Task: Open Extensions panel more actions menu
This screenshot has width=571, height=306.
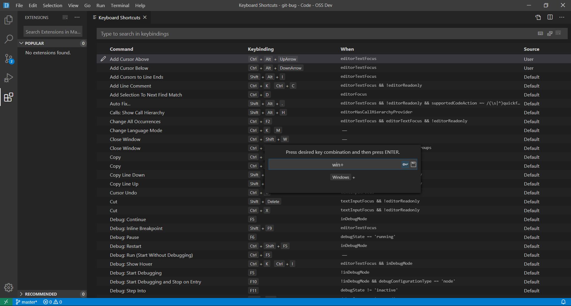Action: click(x=77, y=18)
